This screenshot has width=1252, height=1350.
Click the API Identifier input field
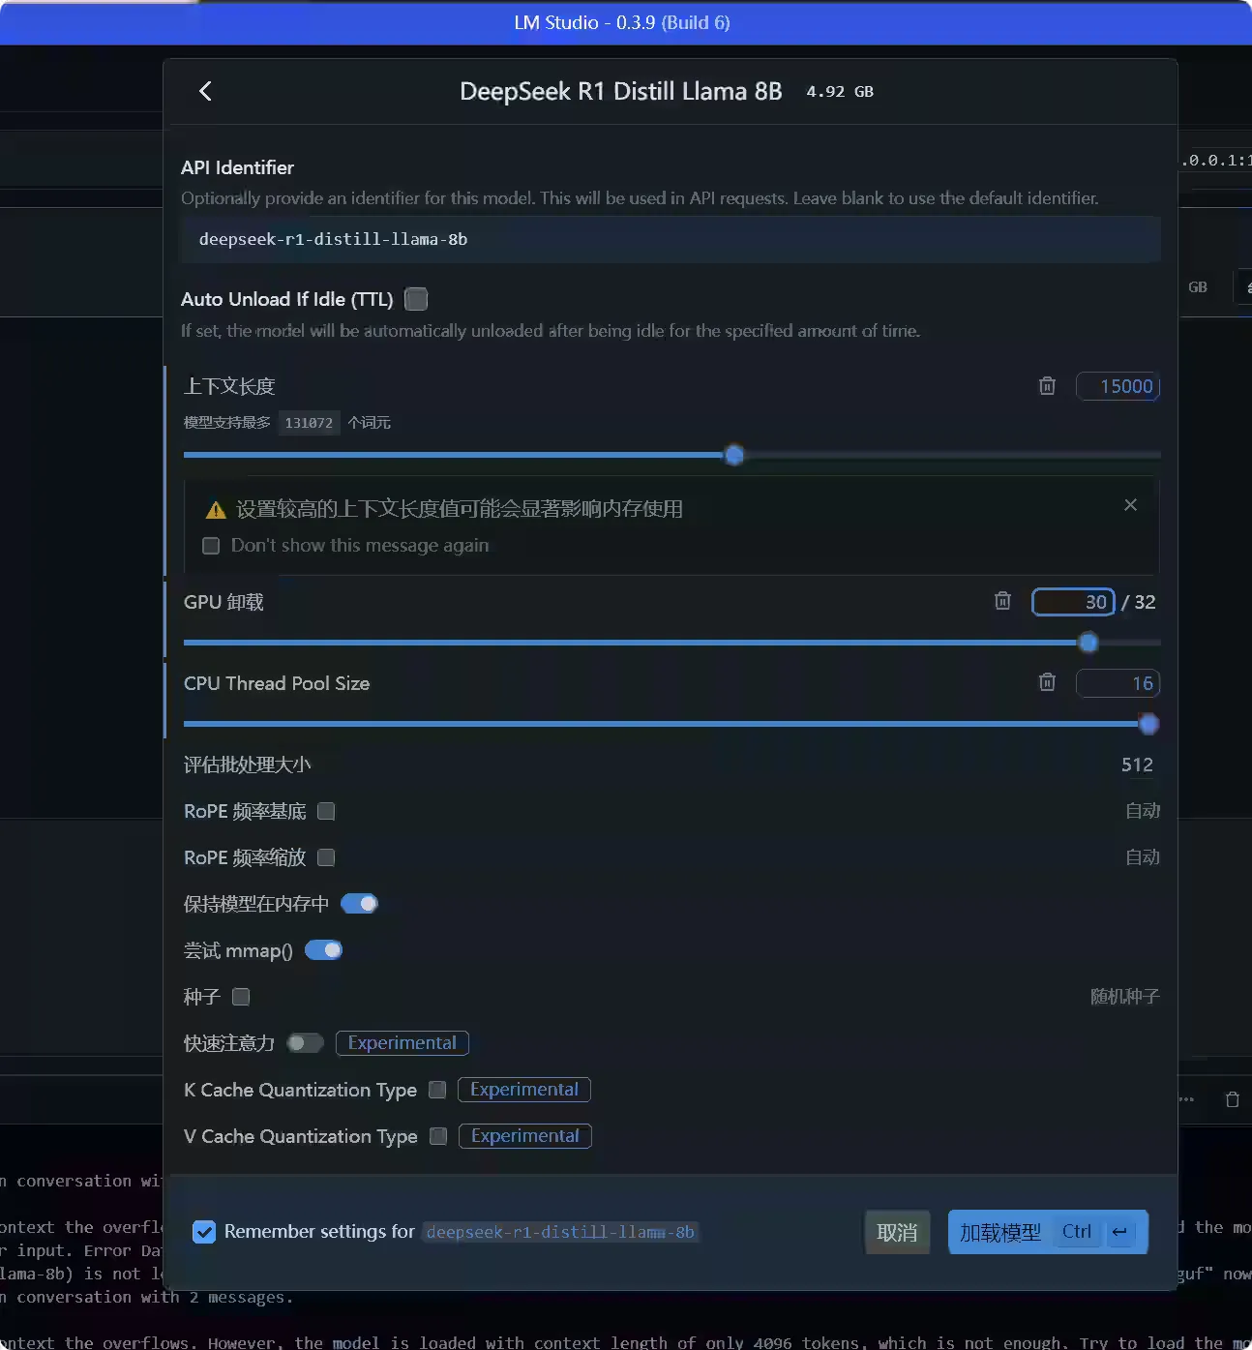tap(671, 239)
